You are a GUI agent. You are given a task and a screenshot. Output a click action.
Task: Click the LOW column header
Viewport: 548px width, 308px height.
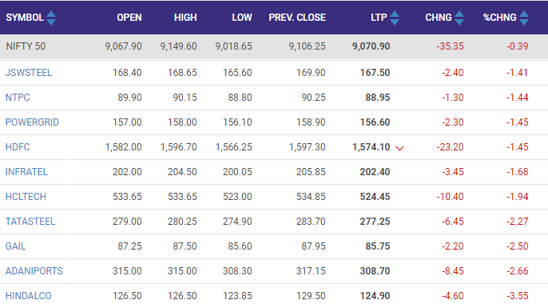point(242,18)
